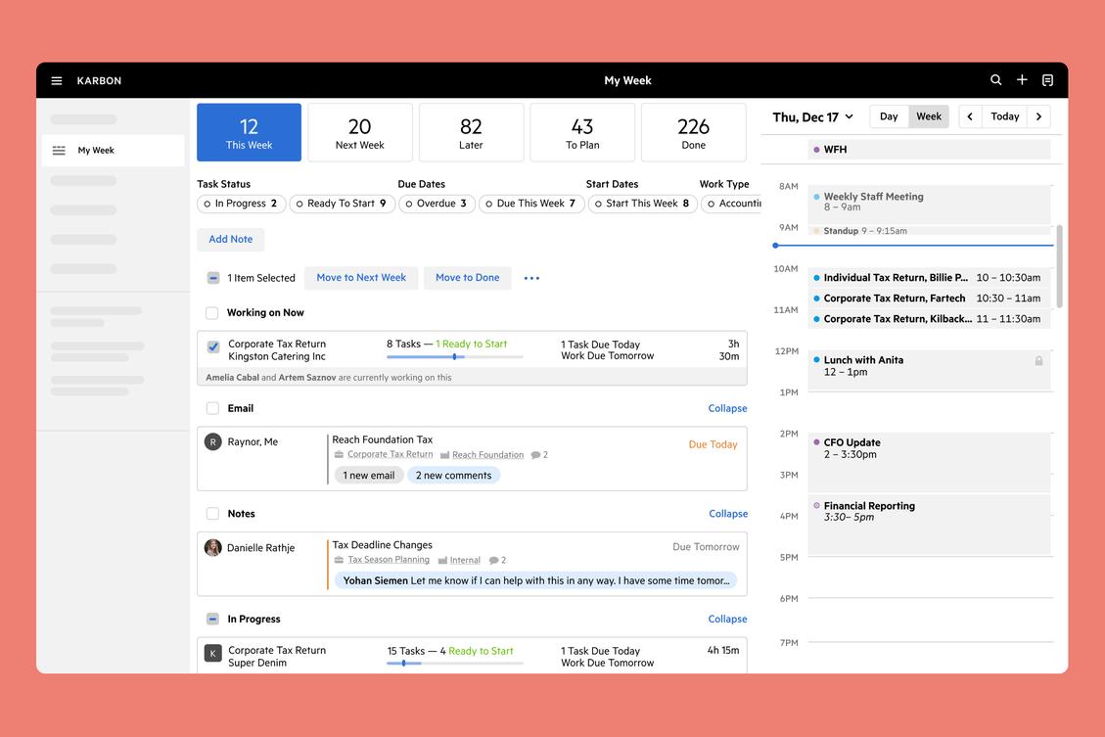
Task: Collapse the Email section
Action: click(727, 409)
